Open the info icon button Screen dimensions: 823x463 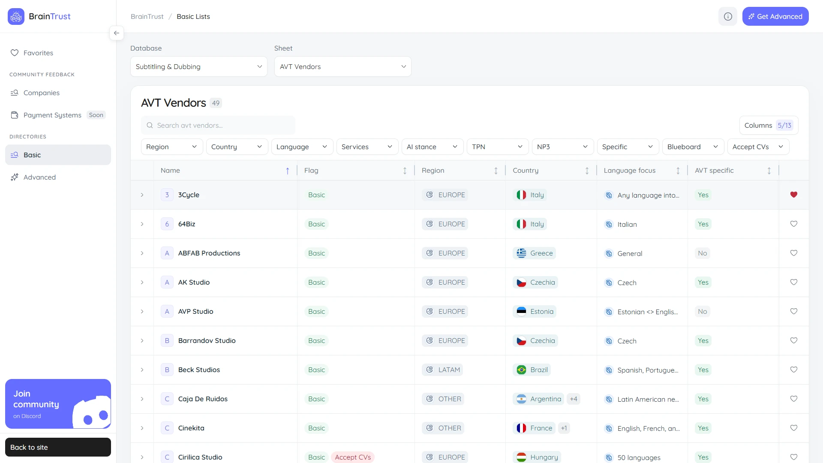728,16
